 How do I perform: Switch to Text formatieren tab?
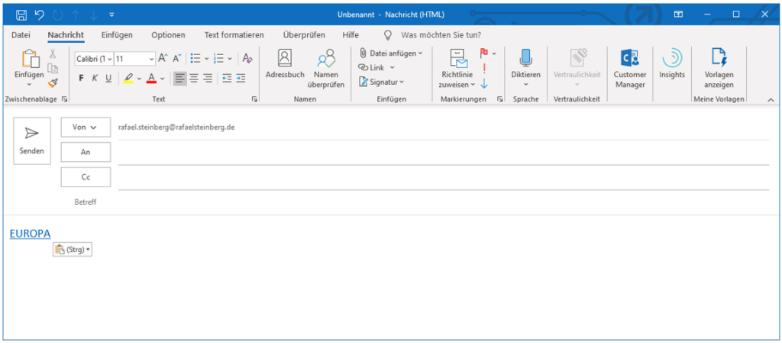[234, 35]
